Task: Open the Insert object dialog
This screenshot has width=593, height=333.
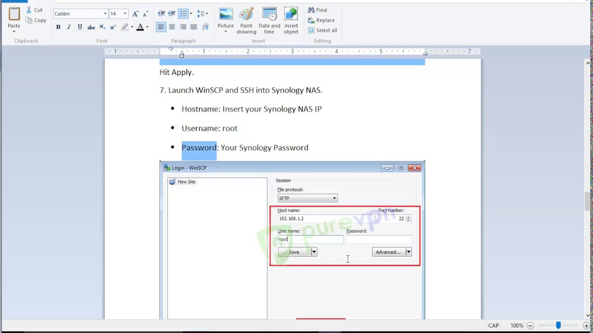Action: point(291,20)
